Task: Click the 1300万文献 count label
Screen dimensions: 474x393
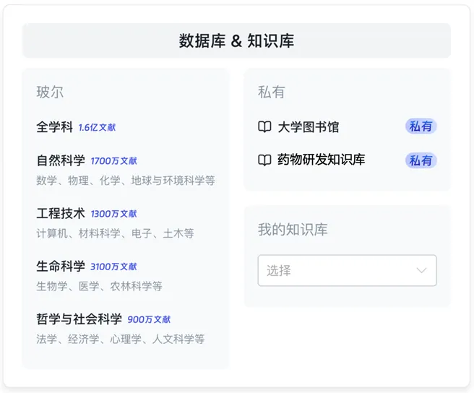Action: tap(113, 214)
